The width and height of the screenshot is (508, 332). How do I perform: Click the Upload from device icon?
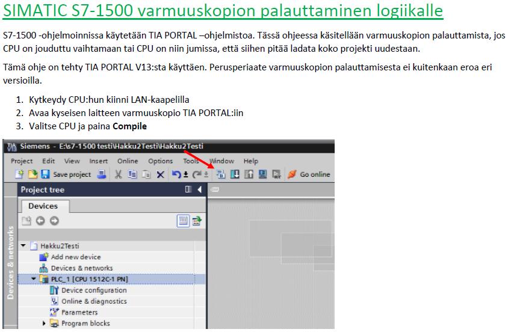point(249,174)
